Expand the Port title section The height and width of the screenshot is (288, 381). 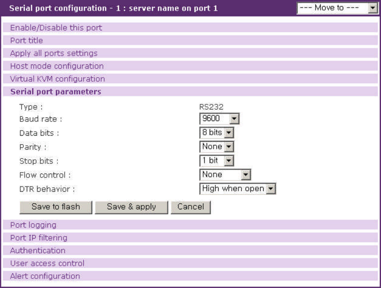click(27, 40)
